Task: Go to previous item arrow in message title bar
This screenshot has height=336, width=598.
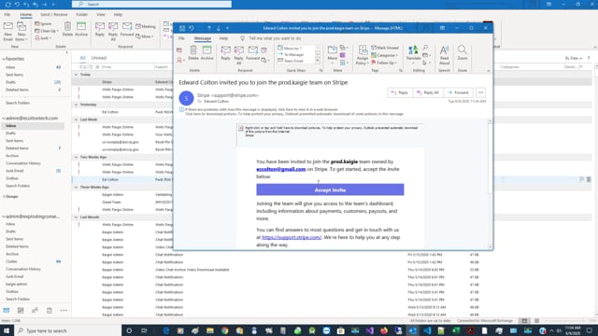Action: point(209,28)
